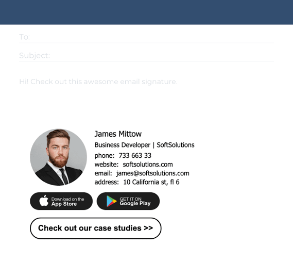The height and width of the screenshot is (278, 293).
Task: Click the "website:" label in signature
Action: tap(107, 165)
